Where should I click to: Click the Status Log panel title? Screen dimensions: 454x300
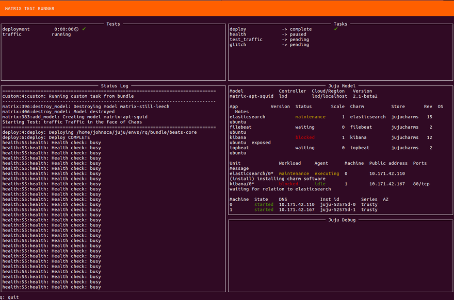[115, 86]
